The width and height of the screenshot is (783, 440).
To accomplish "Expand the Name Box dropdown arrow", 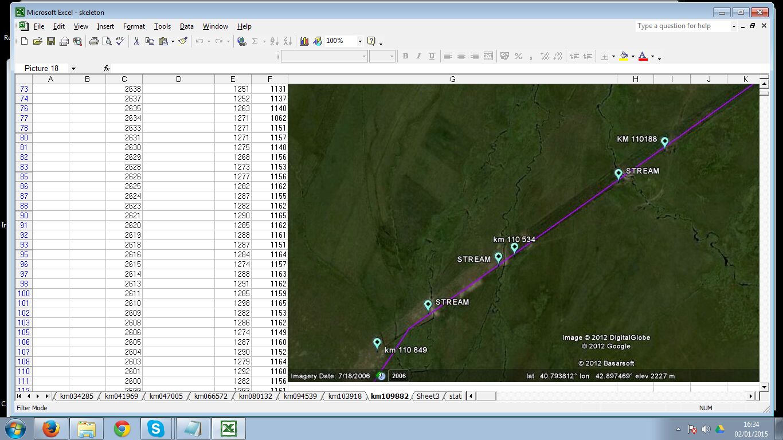I will pyautogui.click(x=73, y=69).
